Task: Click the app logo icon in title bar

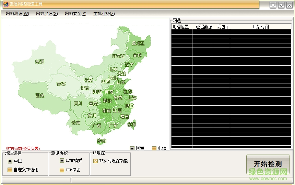Action: [6, 4]
